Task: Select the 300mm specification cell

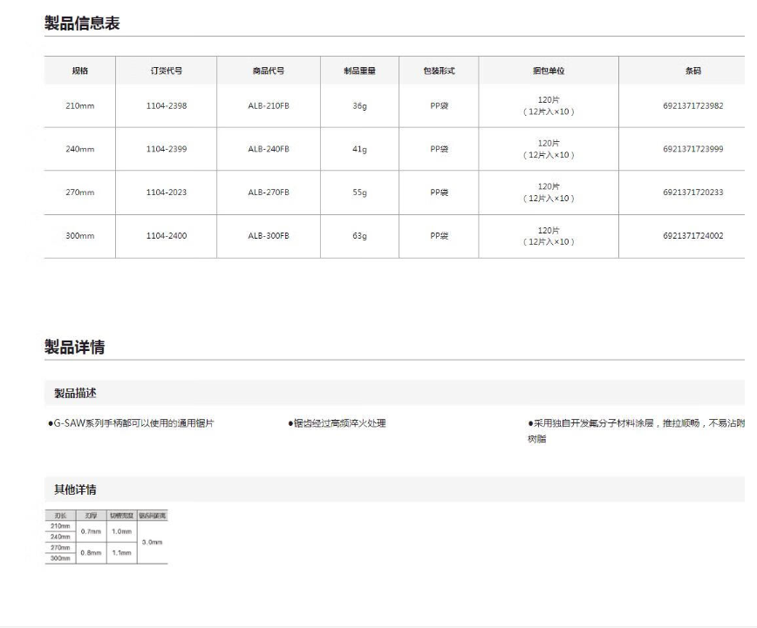Action: 79,235
